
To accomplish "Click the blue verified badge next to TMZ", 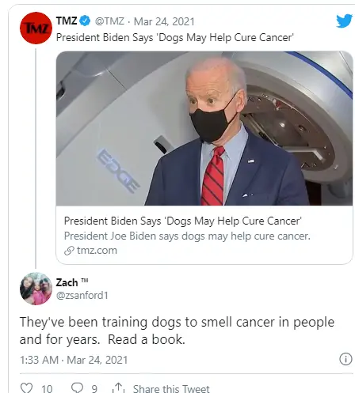I will (x=85, y=21).
